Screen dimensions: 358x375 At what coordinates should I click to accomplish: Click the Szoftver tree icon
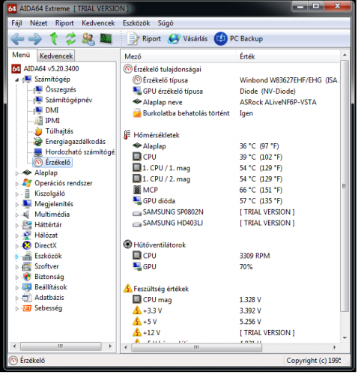pos(27,267)
